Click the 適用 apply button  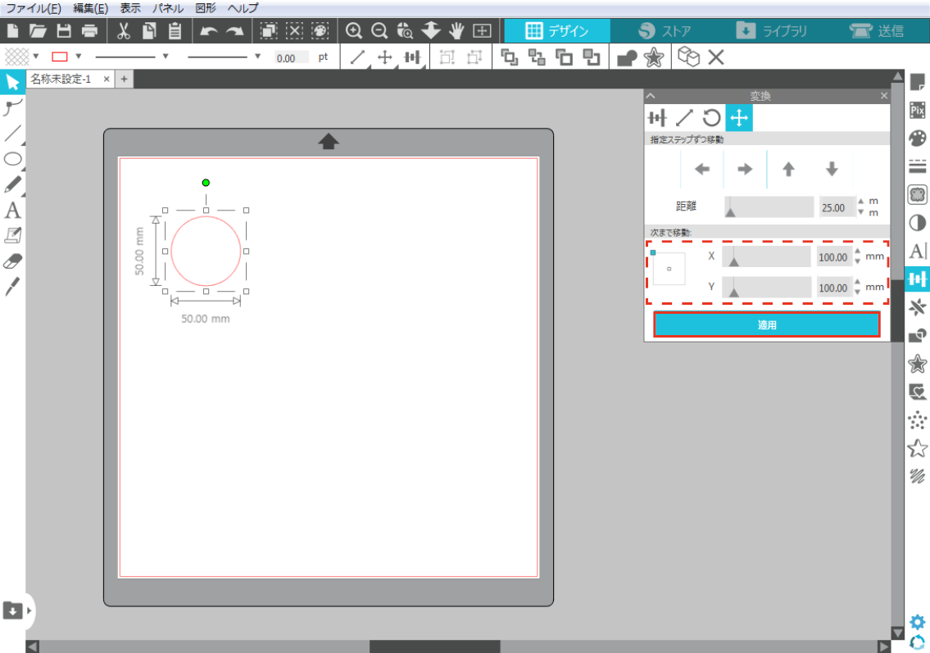click(x=766, y=325)
